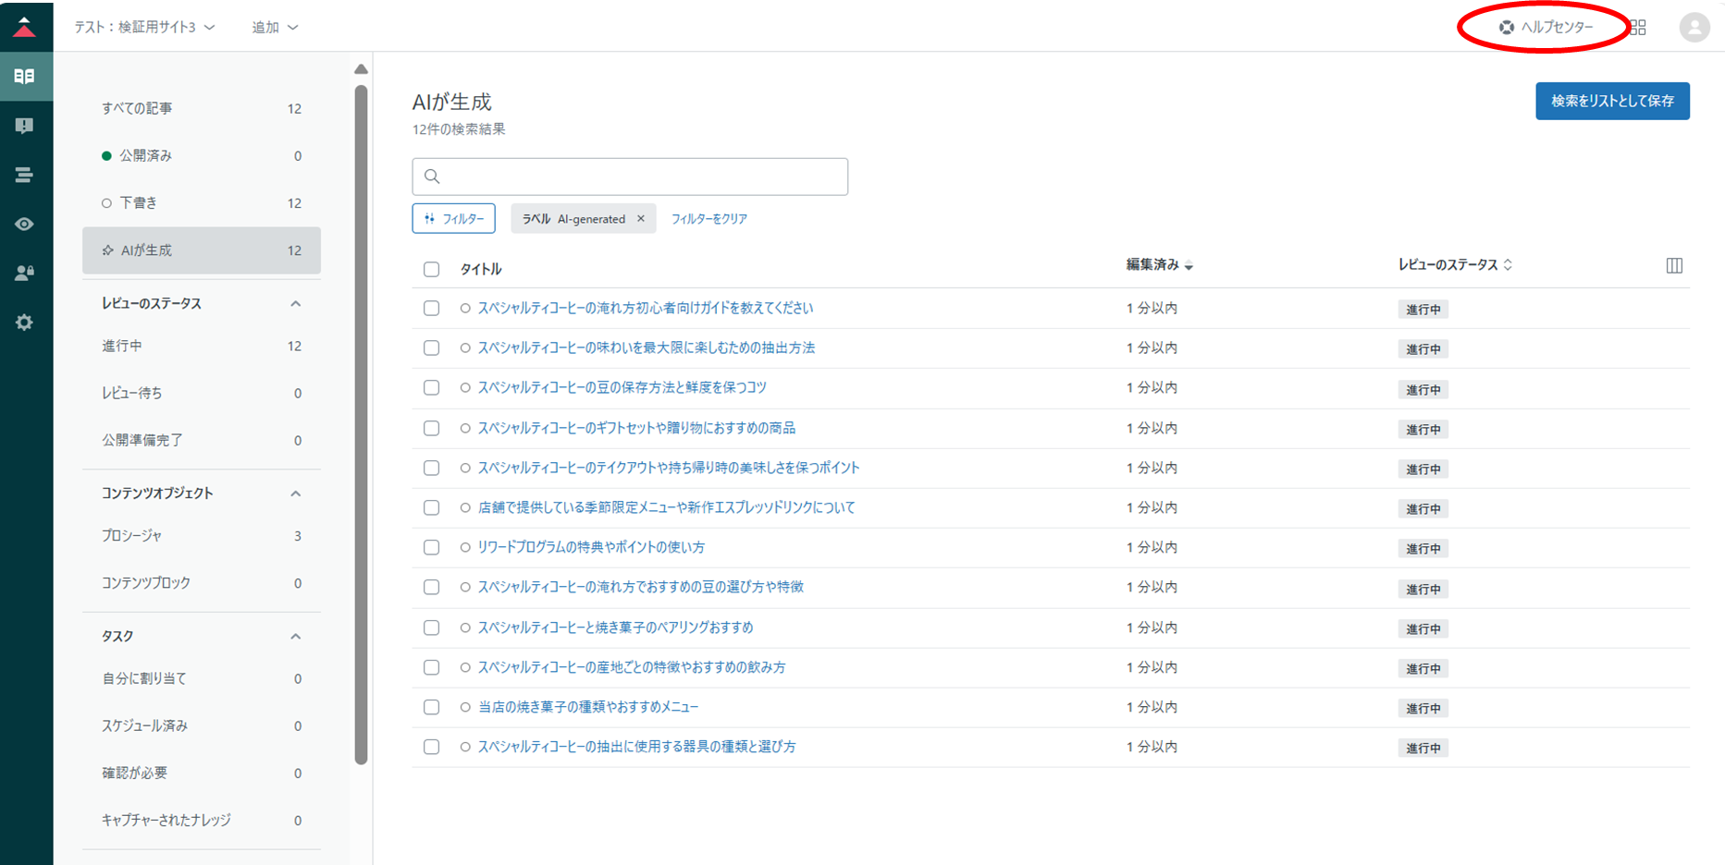Open the products grid icon at top right

tap(1638, 28)
